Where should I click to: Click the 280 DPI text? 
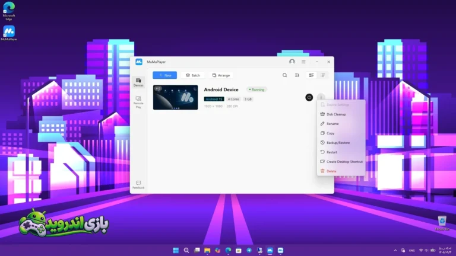coord(232,106)
